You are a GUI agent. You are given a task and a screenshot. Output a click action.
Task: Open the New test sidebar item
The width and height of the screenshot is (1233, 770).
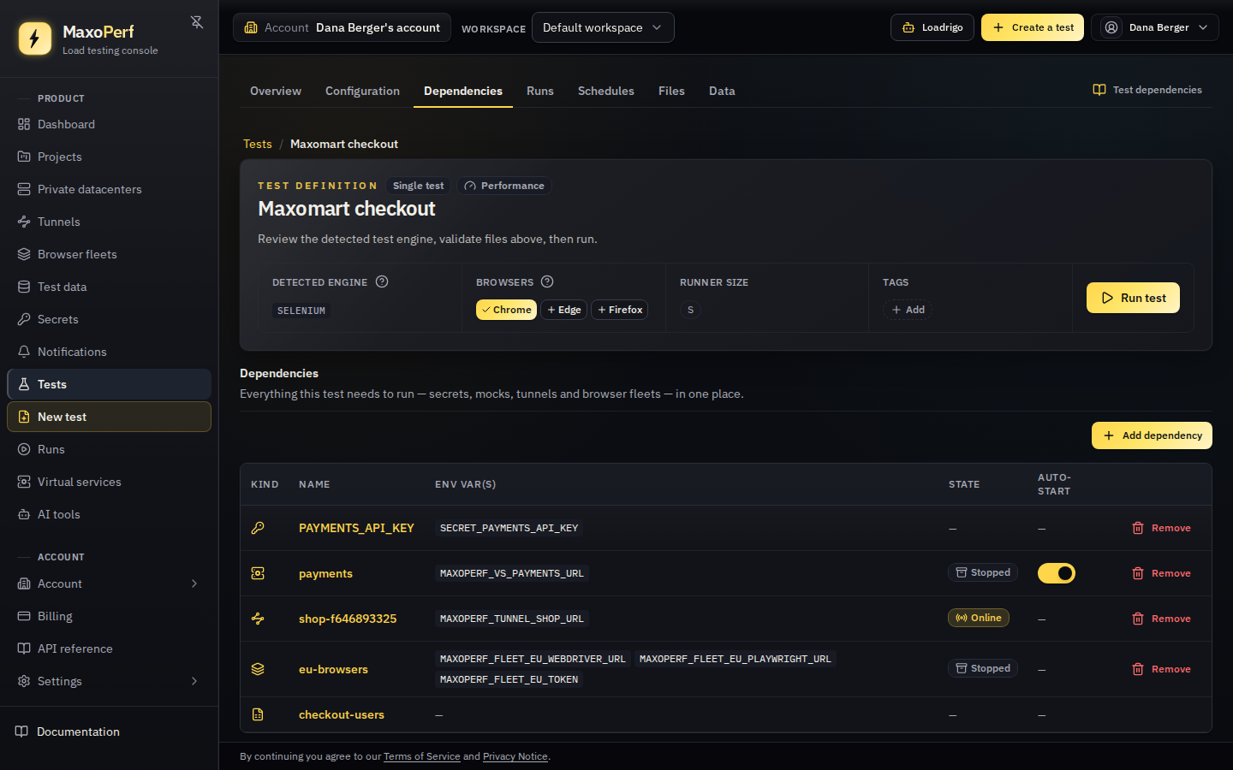pyautogui.click(x=109, y=417)
